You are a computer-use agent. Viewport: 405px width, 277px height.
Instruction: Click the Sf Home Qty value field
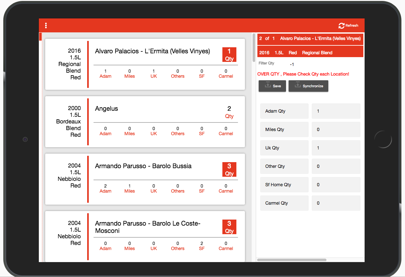click(336, 184)
